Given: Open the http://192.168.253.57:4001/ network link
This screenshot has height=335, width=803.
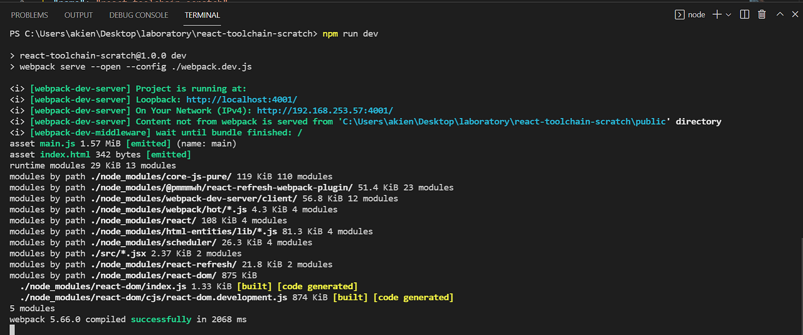Looking at the screenshot, I should tap(325, 111).
